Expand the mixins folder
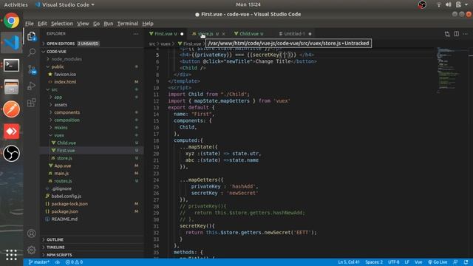The image size is (473, 266). (x=61, y=128)
